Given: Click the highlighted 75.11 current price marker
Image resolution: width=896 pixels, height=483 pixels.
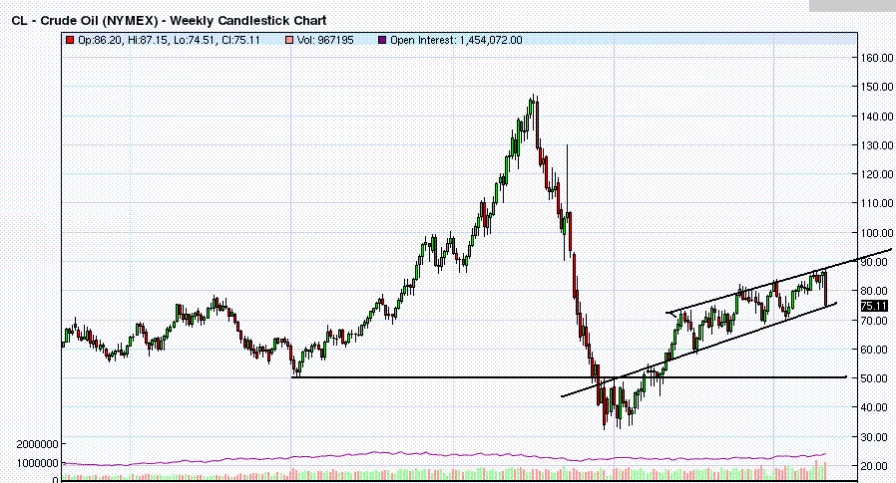Looking at the screenshot, I should 874,306.
